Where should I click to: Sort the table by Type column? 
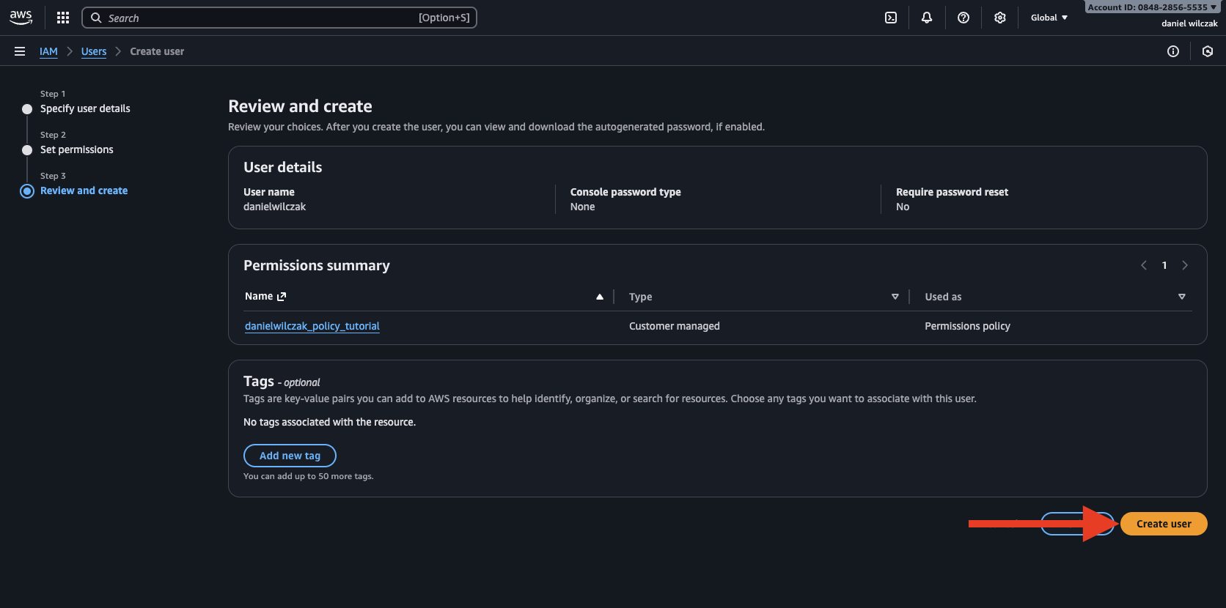click(895, 297)
